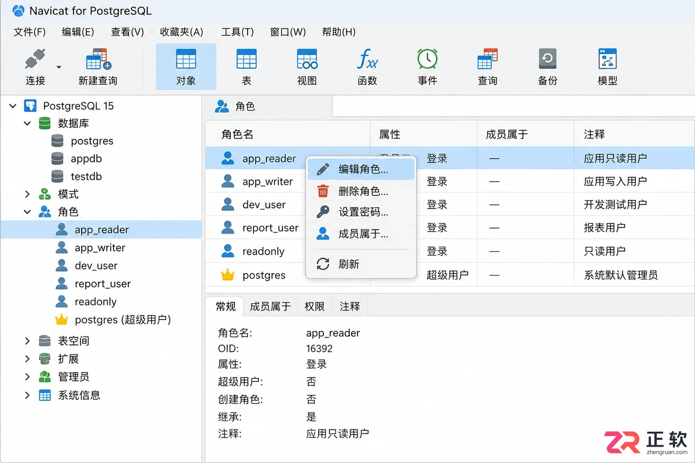Expand the 扩展 tree node
This screenshot has height=463, width=695.
[x=28, y=359]
